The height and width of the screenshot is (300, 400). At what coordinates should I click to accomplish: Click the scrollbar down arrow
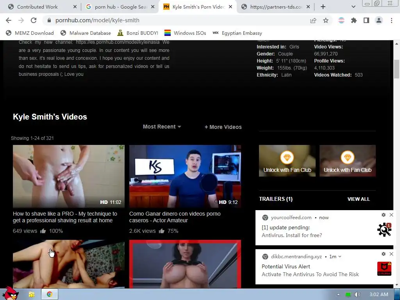[396, 285]
